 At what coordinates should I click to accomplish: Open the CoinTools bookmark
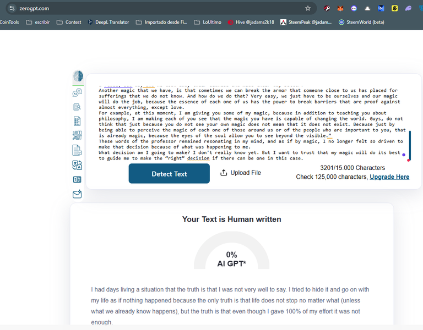[x=9, y=22]
